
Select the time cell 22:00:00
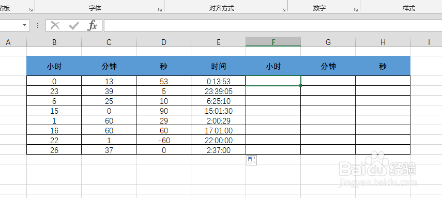point(219,140)
